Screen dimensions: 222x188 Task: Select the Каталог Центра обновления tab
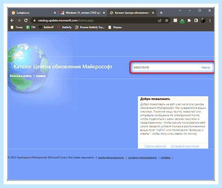[x=132, y=13]
